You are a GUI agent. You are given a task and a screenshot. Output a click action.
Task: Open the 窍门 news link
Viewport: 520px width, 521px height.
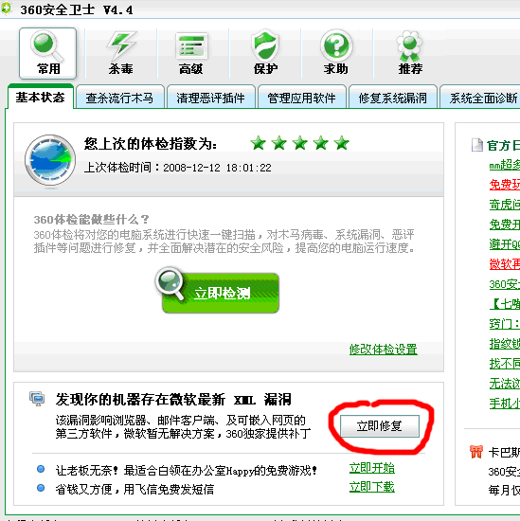[505, 324]
